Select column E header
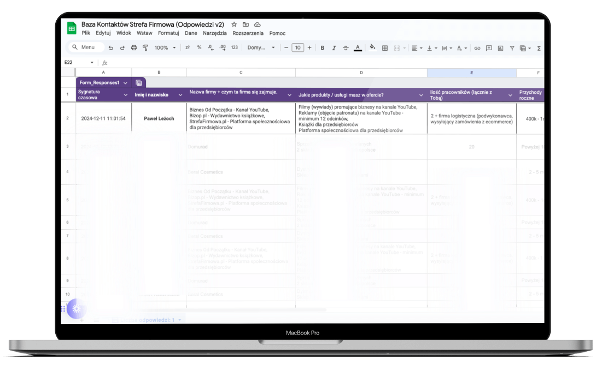 [471, 73]
